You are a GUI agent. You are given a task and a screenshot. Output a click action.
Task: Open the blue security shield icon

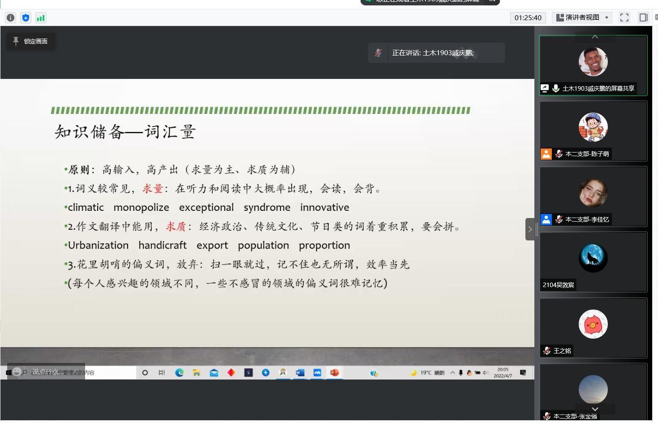pos(26,18)
